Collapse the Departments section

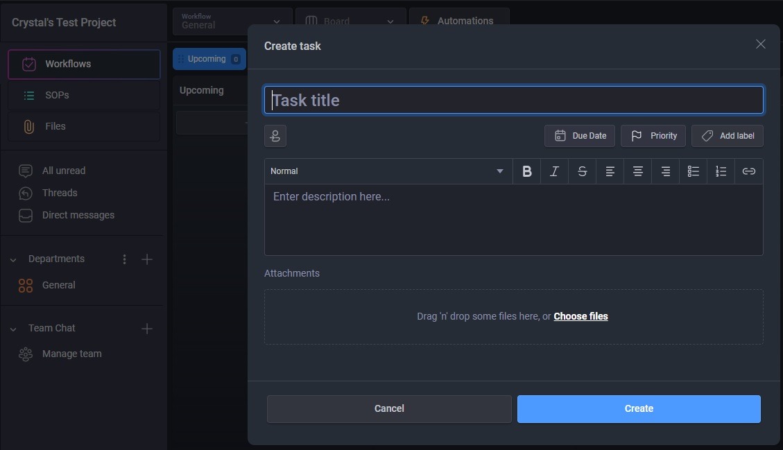(12, 259)
